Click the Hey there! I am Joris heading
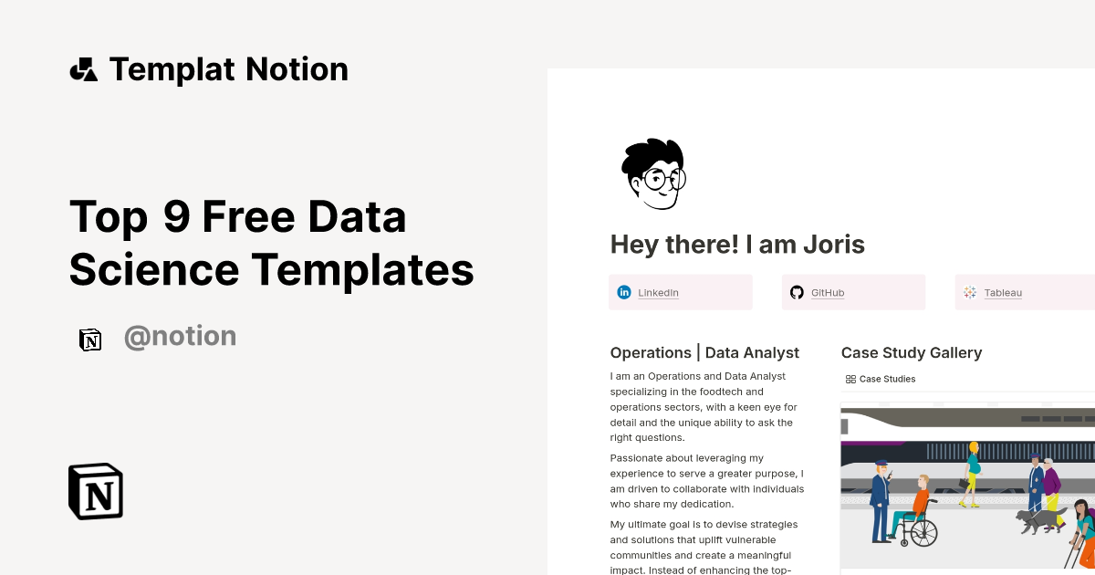1095x575 pixels. pyautogui.click(x=737, y=245)
